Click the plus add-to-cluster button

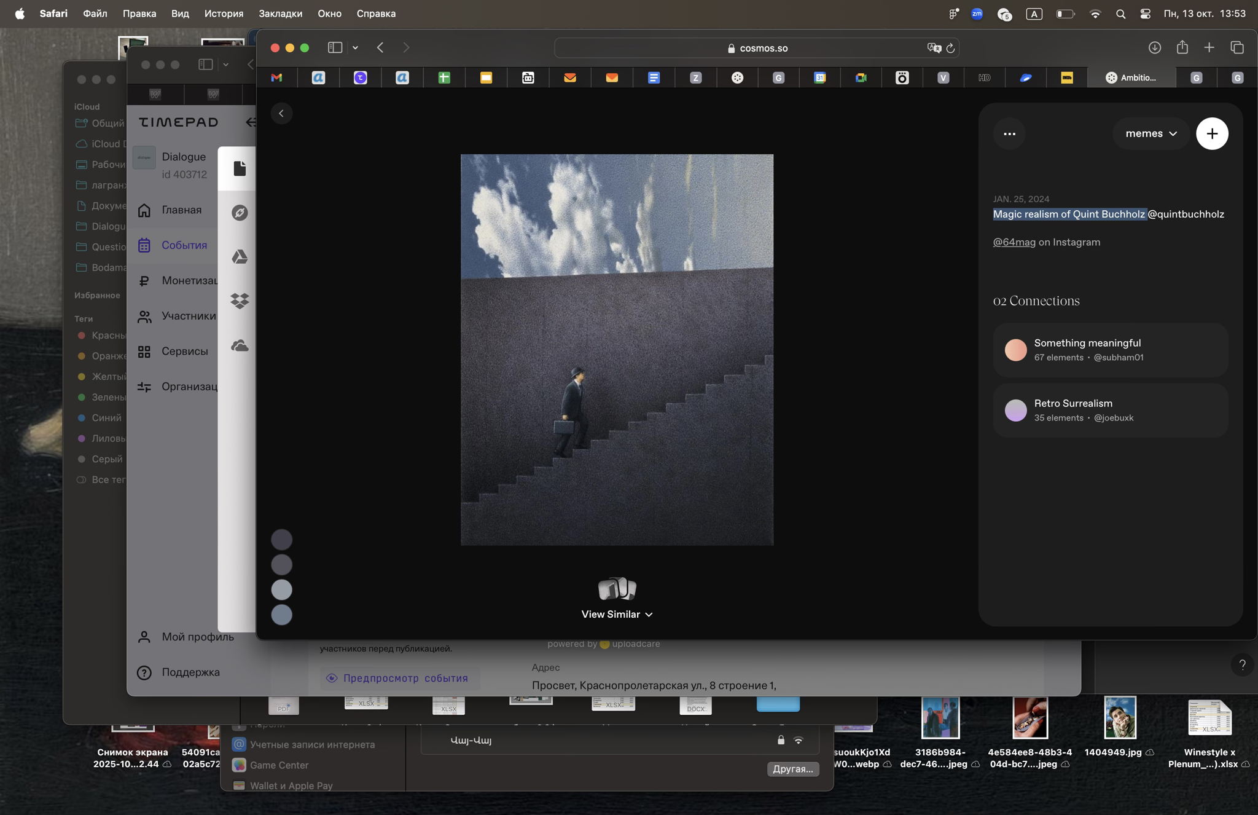[x=1211, y=133]
